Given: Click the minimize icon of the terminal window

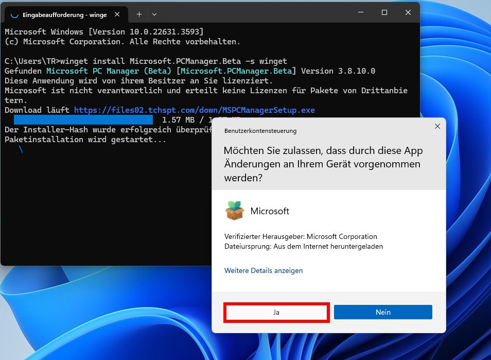Looking at the screenshot, I should [360, 12].
